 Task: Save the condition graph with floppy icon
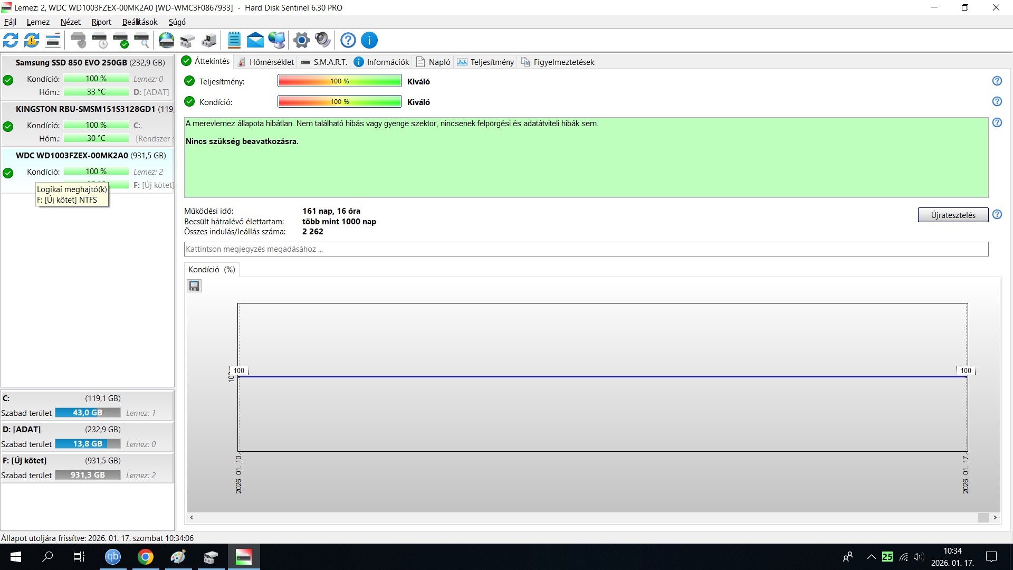click(194, 286)
